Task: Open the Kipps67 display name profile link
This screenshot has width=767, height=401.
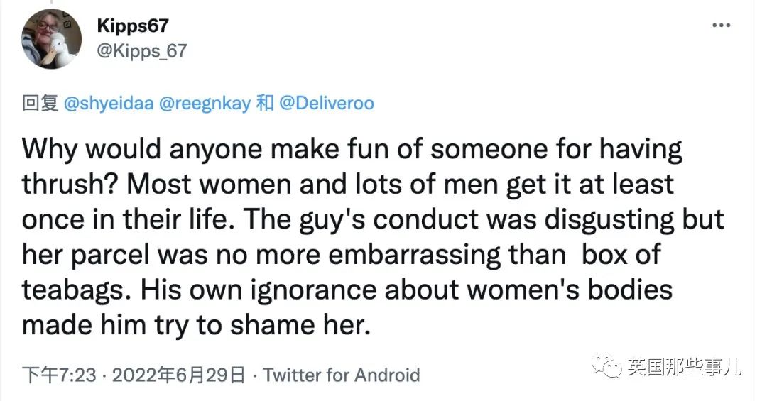Action: pyautogui.click(x=132, y=26)
